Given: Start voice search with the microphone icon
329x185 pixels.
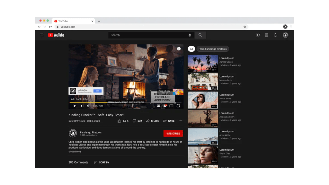Looking at the screenshot, I should click(x=190, y=35).
